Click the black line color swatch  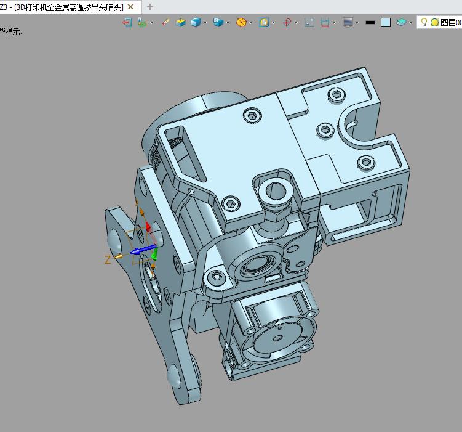coord(370,22)
